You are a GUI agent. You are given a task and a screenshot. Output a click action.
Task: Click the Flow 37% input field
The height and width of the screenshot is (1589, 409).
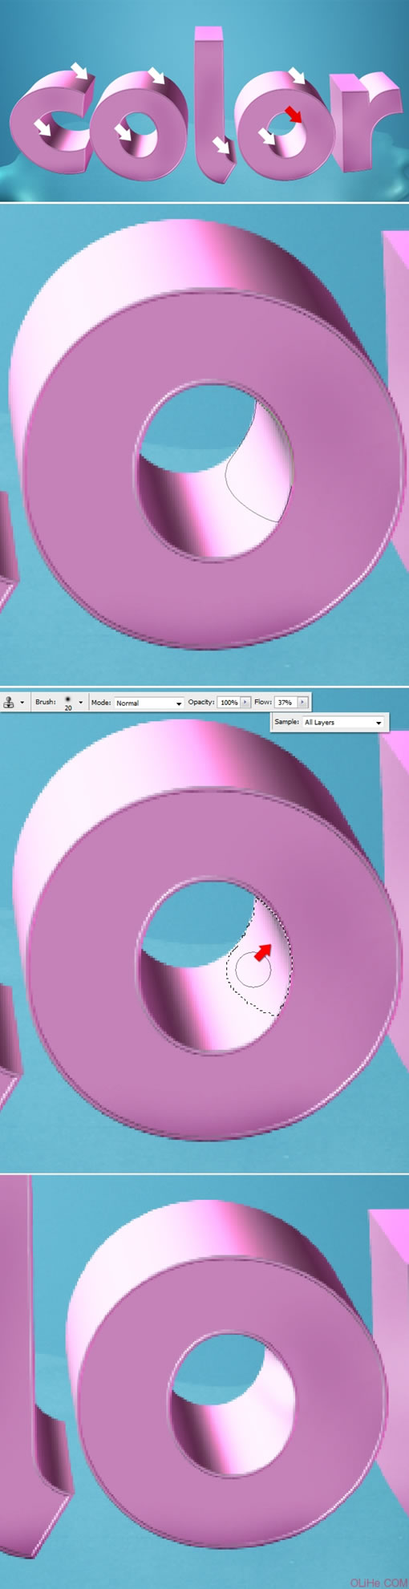click(x=285, y=702)
